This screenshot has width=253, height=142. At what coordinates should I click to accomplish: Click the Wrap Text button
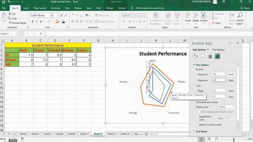click(102, 15)
